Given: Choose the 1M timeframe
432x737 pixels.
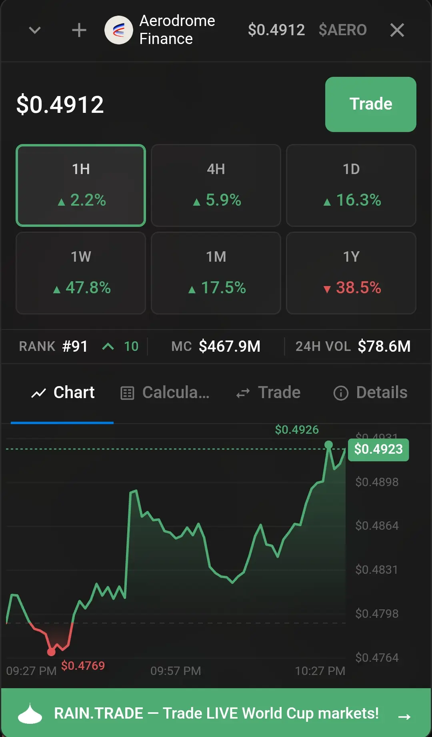Looking at the screenshot, I should 216,273.
